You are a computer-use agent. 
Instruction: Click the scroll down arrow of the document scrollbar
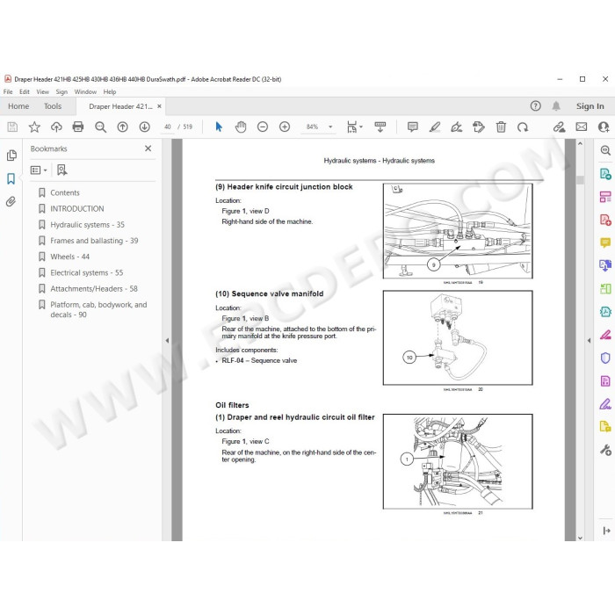[580, 538]
